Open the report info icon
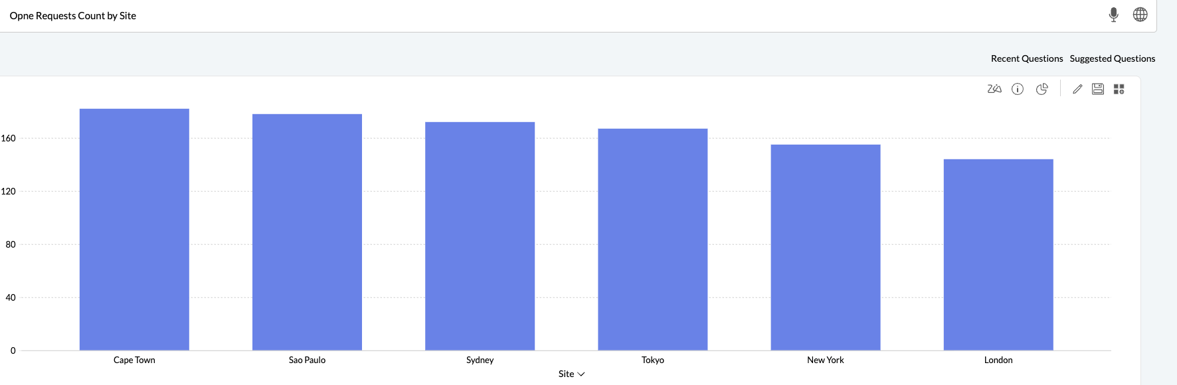Image resolution: width=1177 pixels, height=385 pixels. tap(1018, 89)
